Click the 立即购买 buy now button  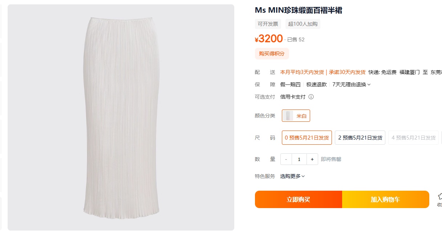click(x=299, y=199)
